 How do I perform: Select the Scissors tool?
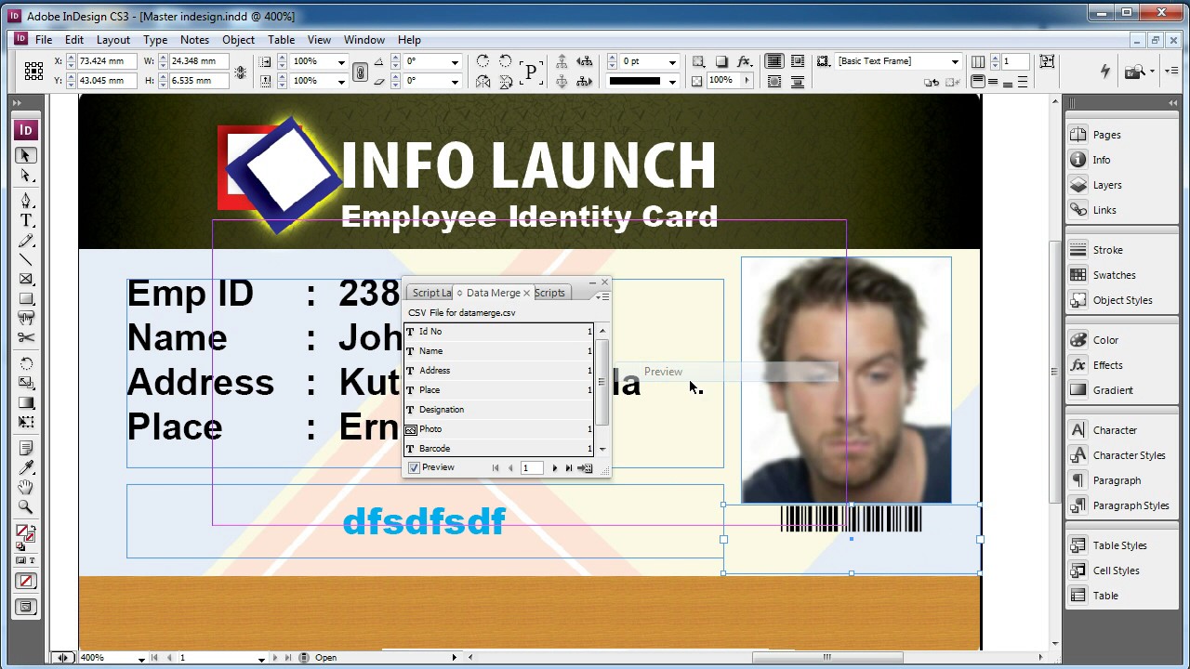[x=26, y=338]
